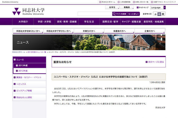Select 2012年度 in sidebar
Screen dimensions: 178x118
pyautogui.click(x=30, y=71)
